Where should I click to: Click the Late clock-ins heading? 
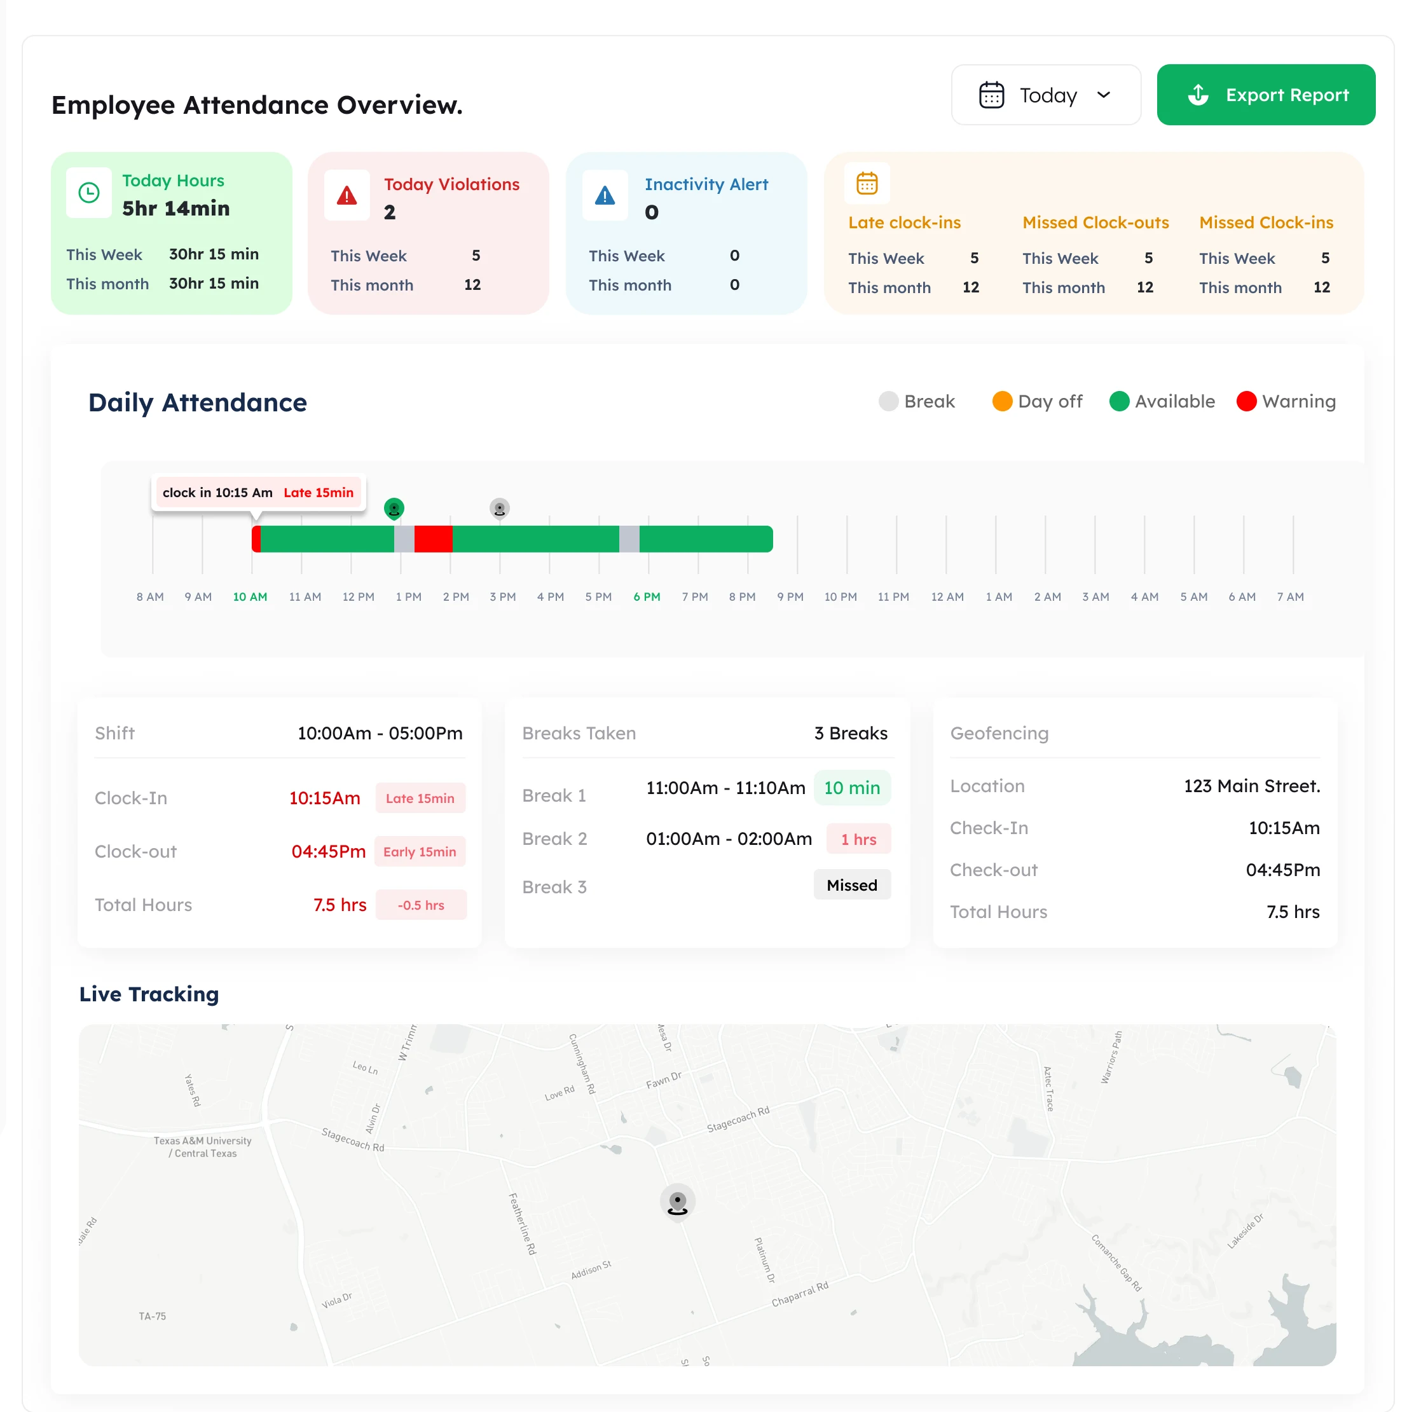click(x=904, y=223)
